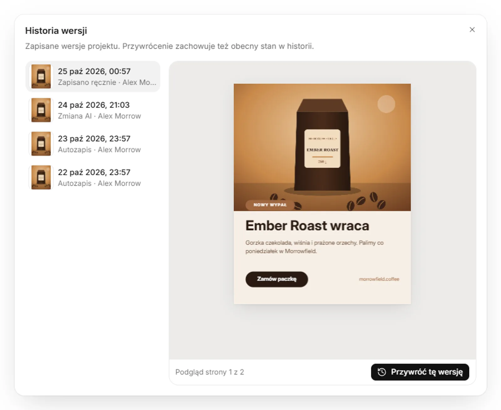Screen dimensions: 501x410
Task: Click the restore clock icon in the Przywróć button
Action: click(x=381, y=372)
